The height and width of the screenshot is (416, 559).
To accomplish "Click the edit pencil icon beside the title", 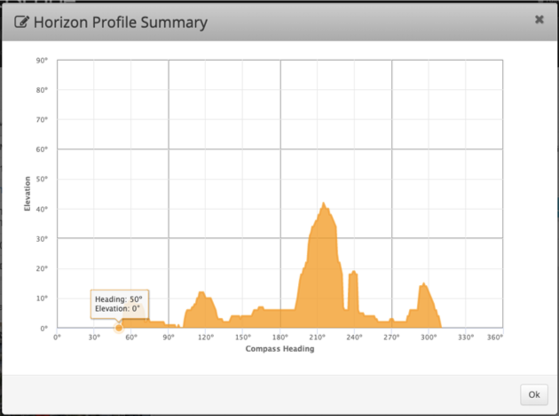I will 22,22.
